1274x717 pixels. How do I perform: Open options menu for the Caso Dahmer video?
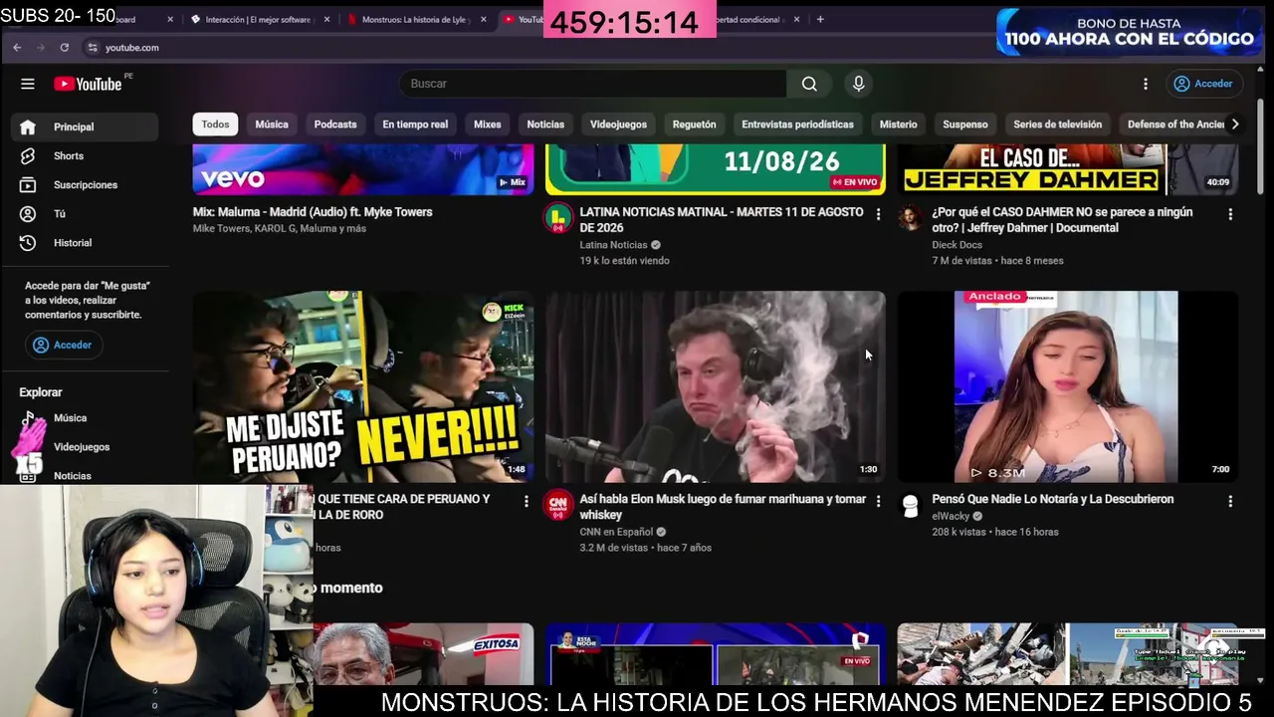1230,214
